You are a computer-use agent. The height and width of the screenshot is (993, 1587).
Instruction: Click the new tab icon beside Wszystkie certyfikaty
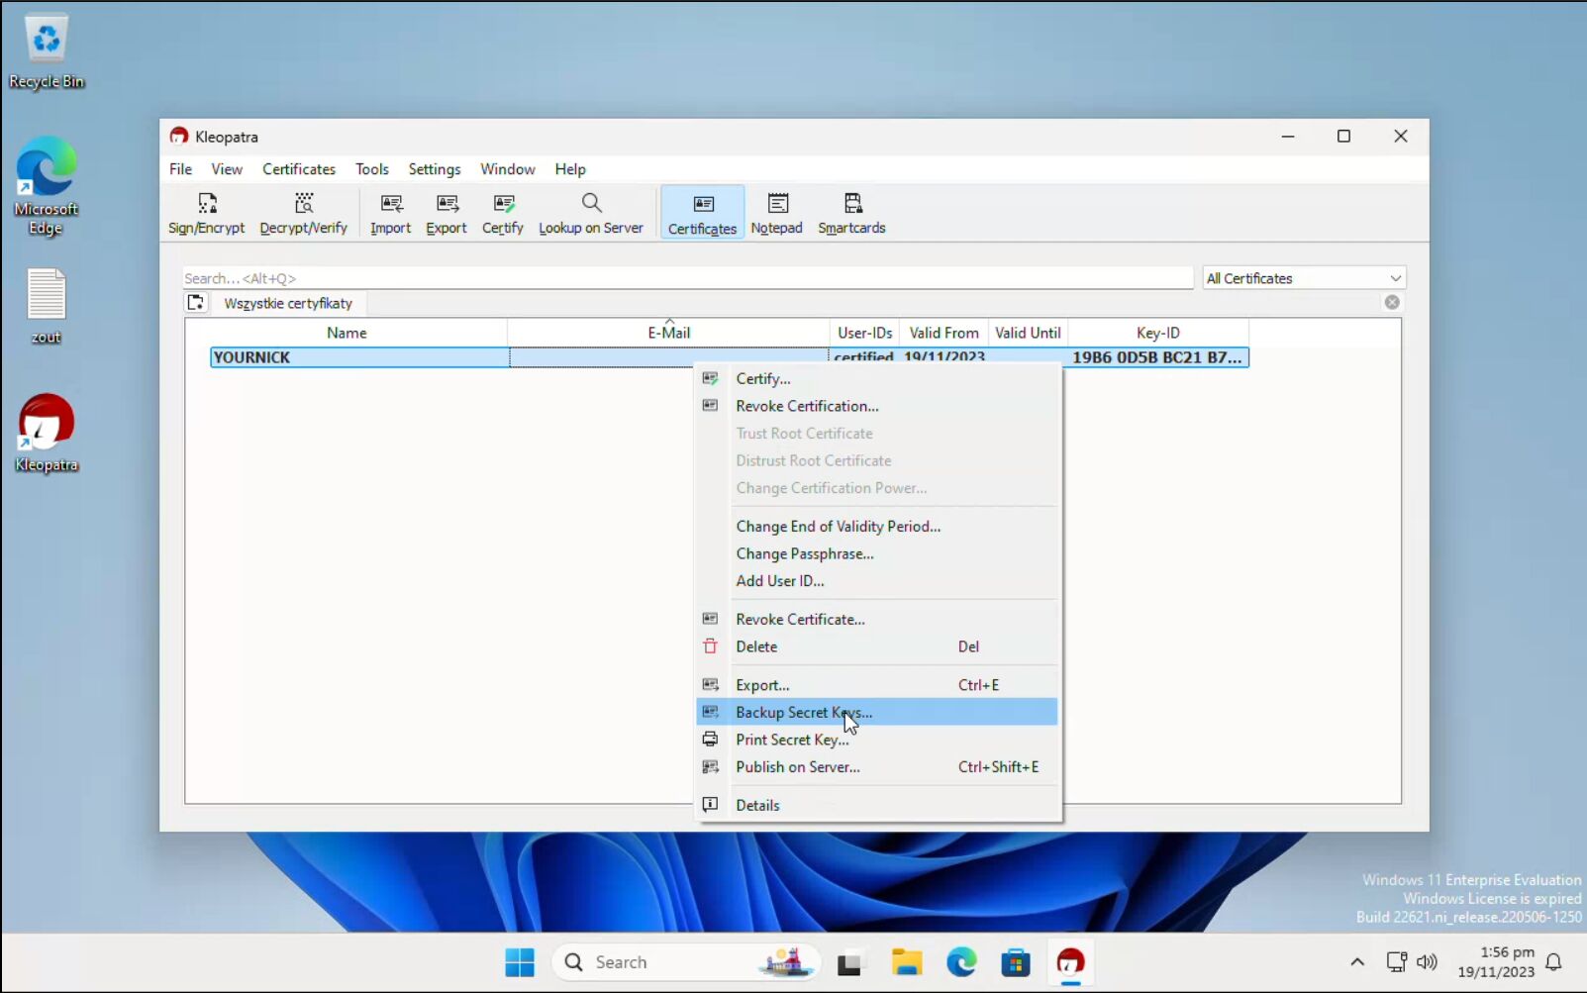(x=196, y=303)
